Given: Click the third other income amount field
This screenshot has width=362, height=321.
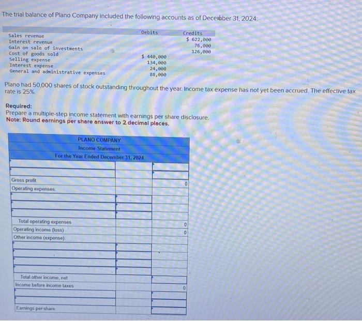Looking at the screenshot, I should [x=133, y=263].
